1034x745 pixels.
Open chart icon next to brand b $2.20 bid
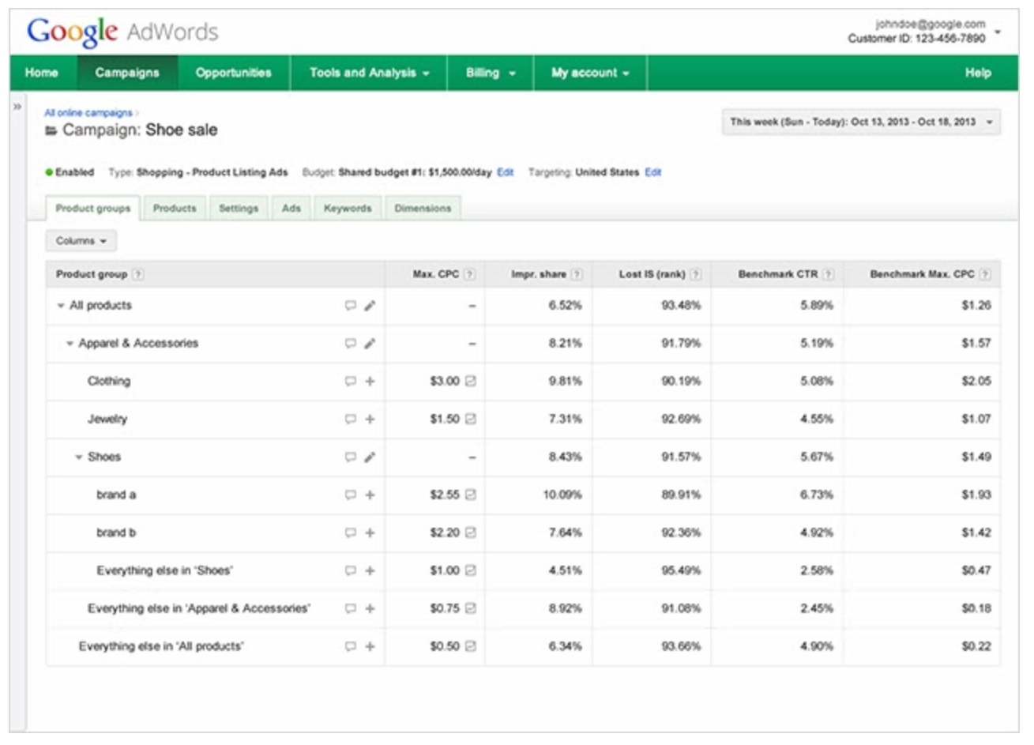pos(471,533)
